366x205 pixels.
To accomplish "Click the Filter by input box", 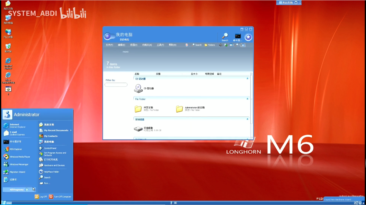I will click(116, 85).
